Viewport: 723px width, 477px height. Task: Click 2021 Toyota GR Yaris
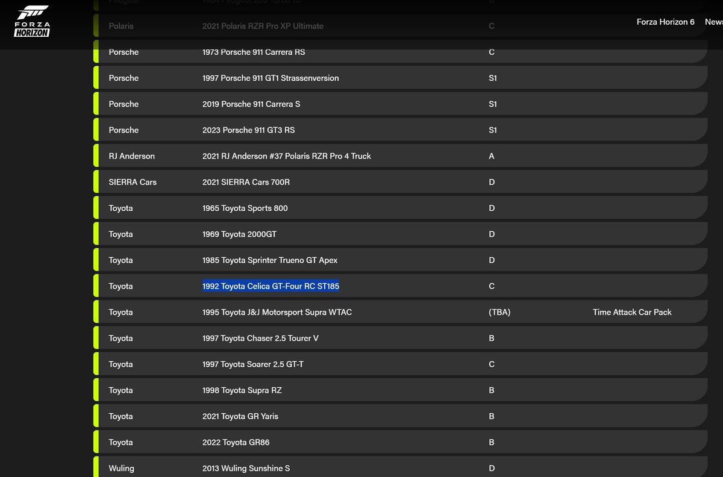[240, 416]
